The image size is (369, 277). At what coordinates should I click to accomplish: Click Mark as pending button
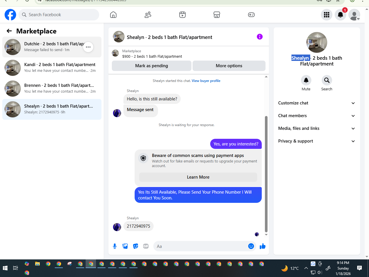pyautogui.click(x=152, y=66)
